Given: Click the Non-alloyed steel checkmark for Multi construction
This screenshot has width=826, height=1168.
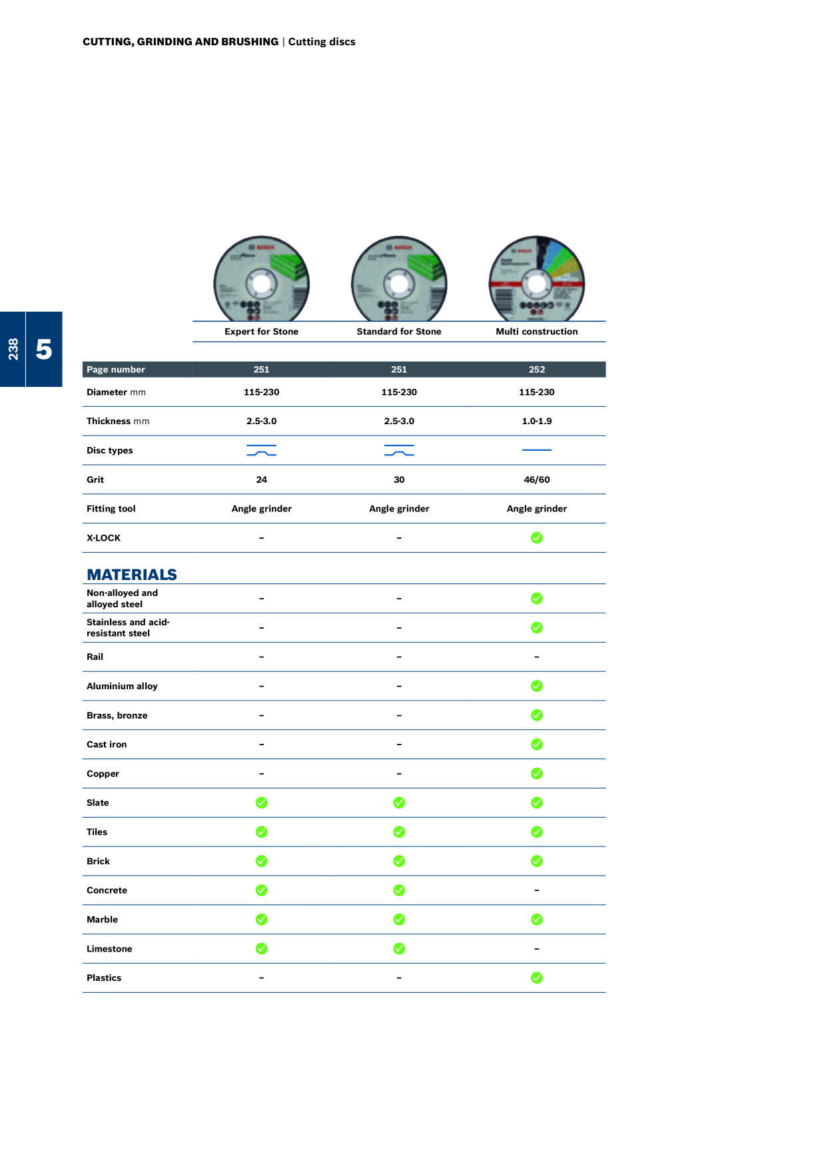Looking at the screenshot, I should 537,598.
